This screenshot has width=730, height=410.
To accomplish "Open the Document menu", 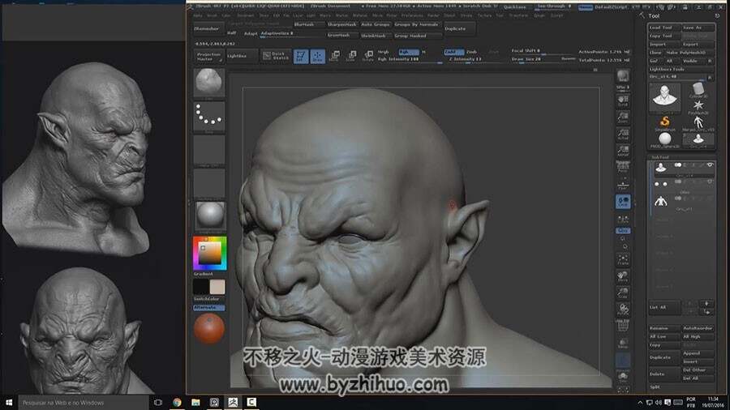I will point(245,15).
